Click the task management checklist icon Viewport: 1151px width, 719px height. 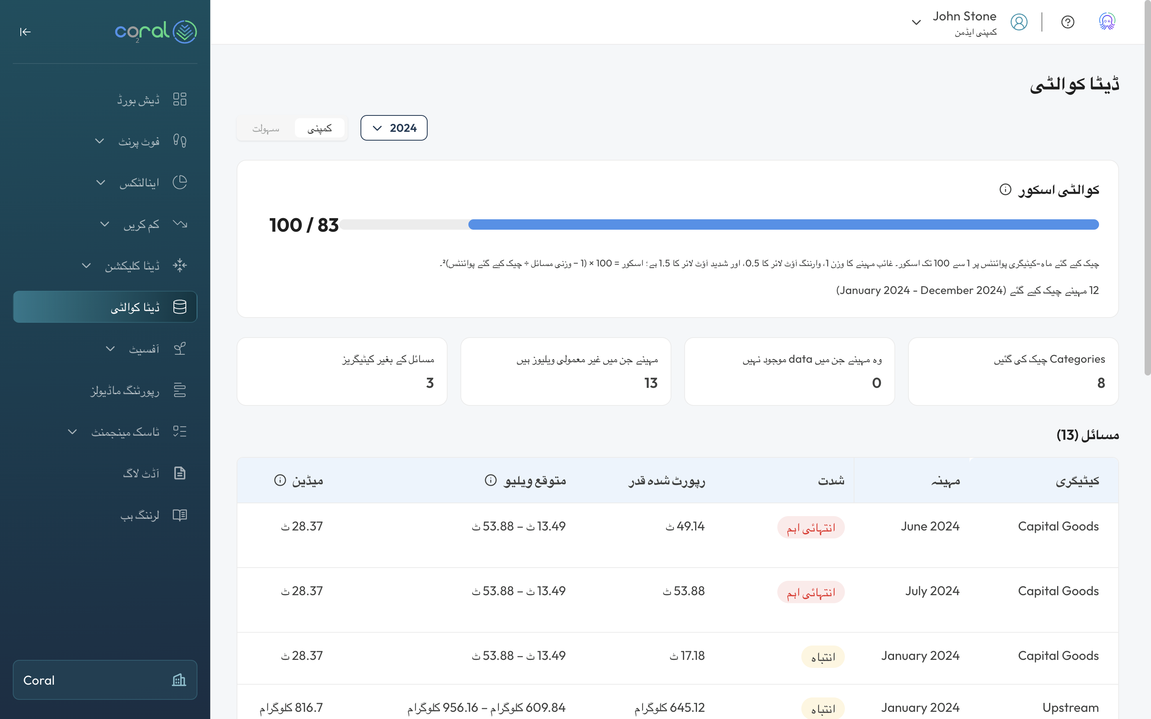180,431
